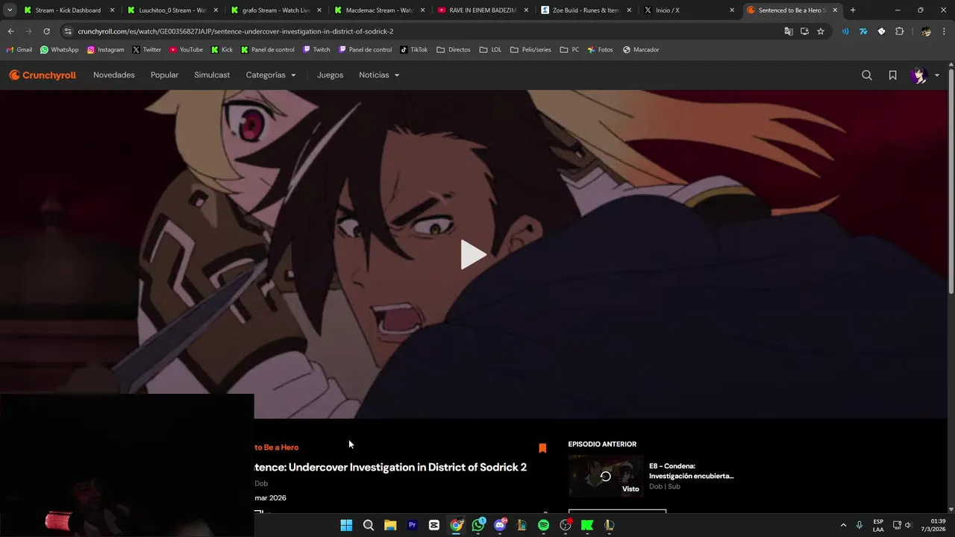Screen dimensions: 955x537
Task: Reload the current page
Action: pos(46,31)
